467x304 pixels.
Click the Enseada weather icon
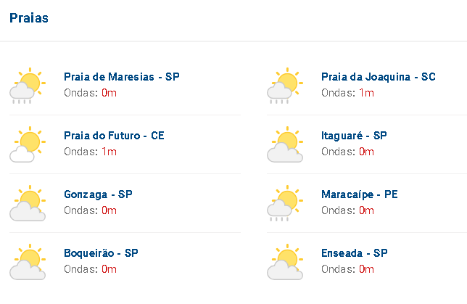click(285, 262)
